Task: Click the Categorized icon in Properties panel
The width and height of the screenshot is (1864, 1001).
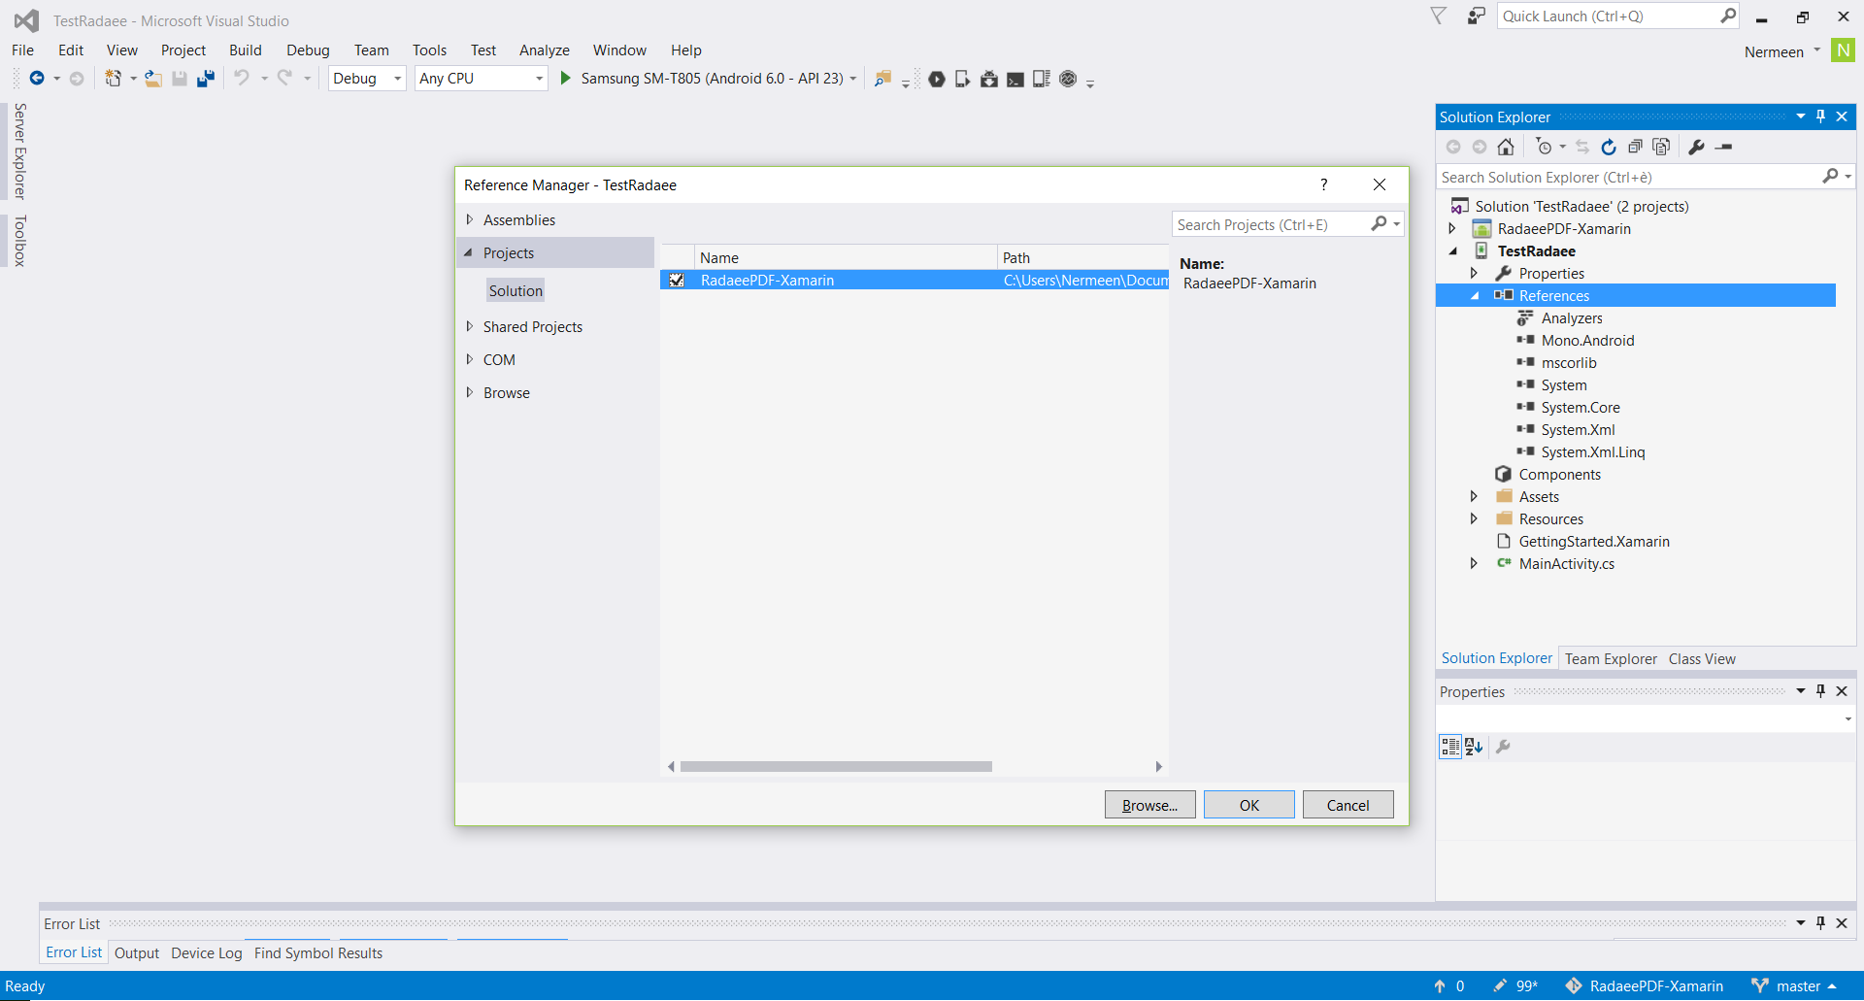Action: pyautogui.click(x=1450, y=747)
